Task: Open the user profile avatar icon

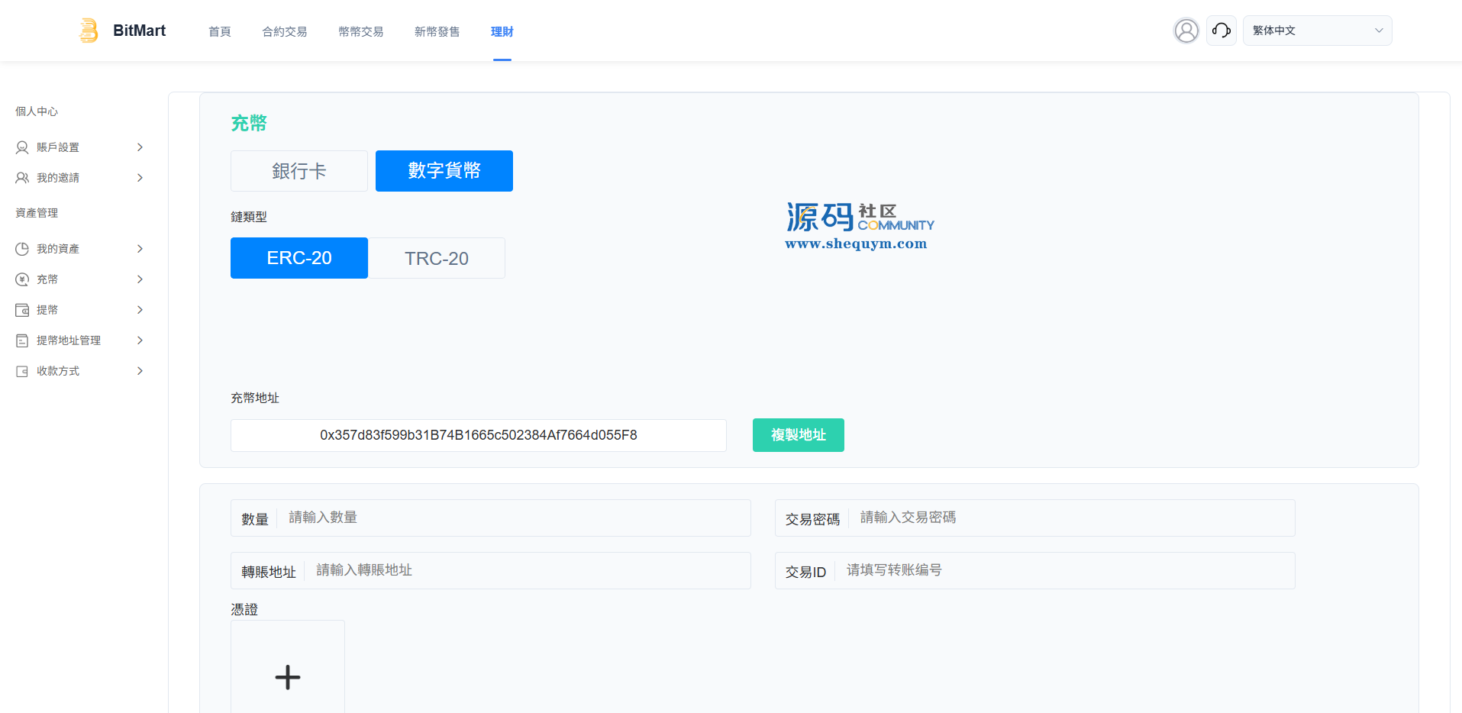Action: 1186,31
